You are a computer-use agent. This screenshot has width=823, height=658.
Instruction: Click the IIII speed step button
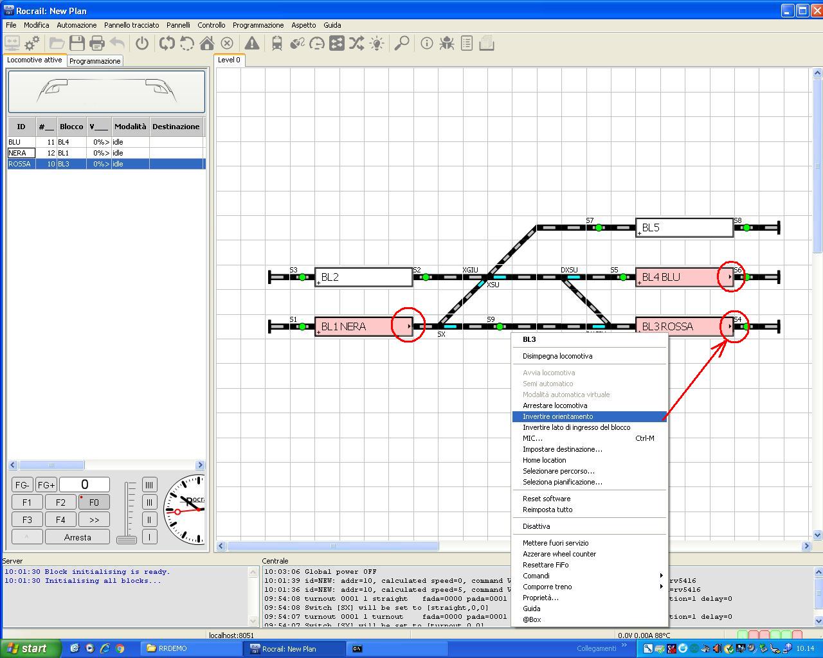click(149, 485)
